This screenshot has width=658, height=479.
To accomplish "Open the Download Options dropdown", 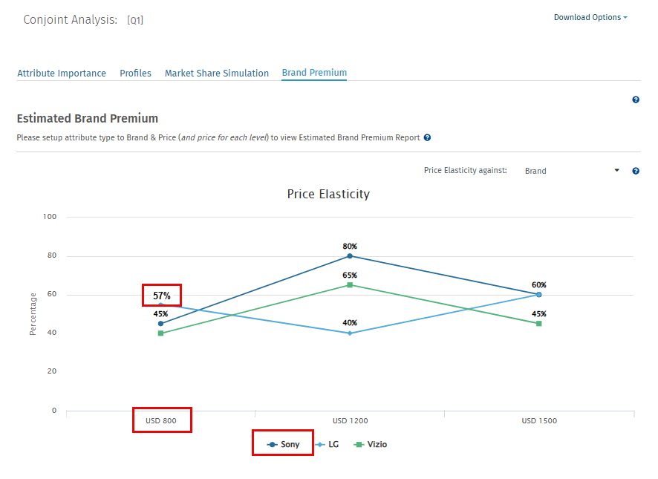I will pyautogui.click(x=590, y=17).
